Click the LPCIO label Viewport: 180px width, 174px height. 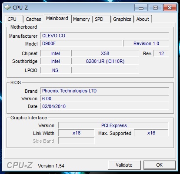pos(31,70)
